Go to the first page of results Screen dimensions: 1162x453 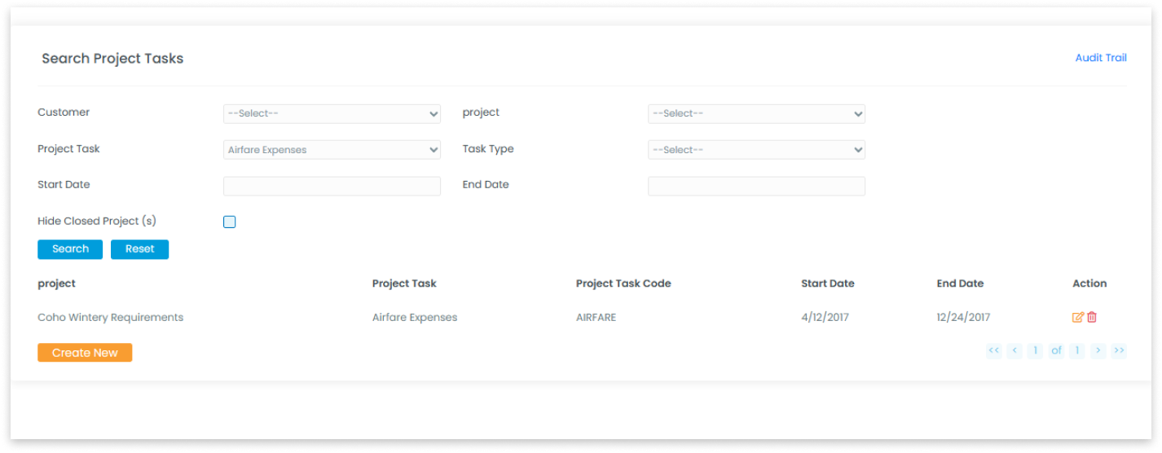tap(993, 351)
